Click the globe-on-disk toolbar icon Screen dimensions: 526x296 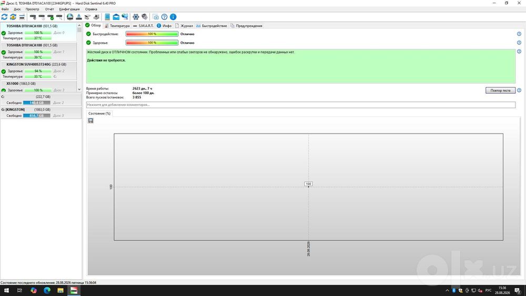click(70, 17)
